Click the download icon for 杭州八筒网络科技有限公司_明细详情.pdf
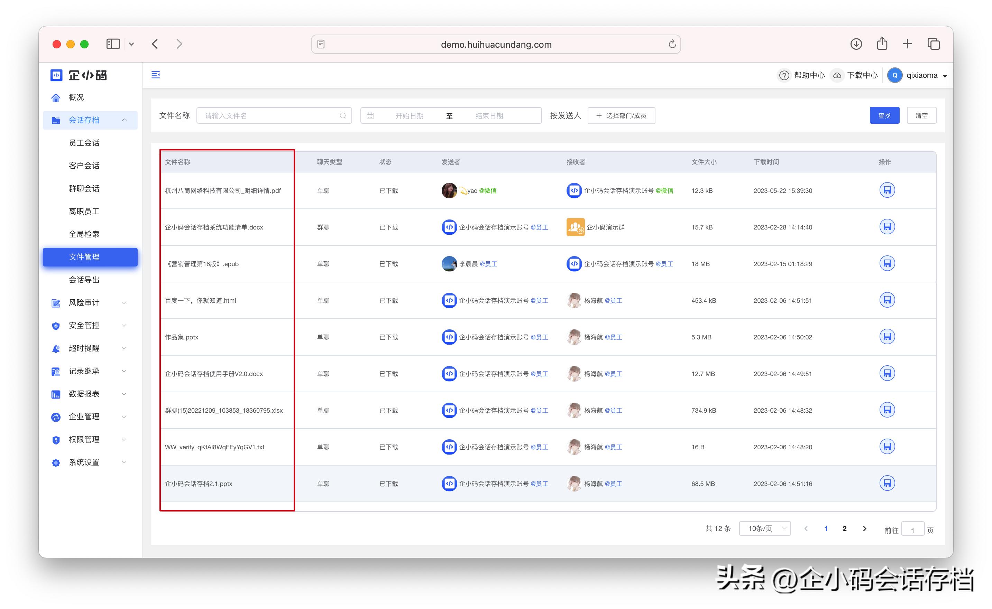This screenshot has width=992, height=609. point(887,190)
